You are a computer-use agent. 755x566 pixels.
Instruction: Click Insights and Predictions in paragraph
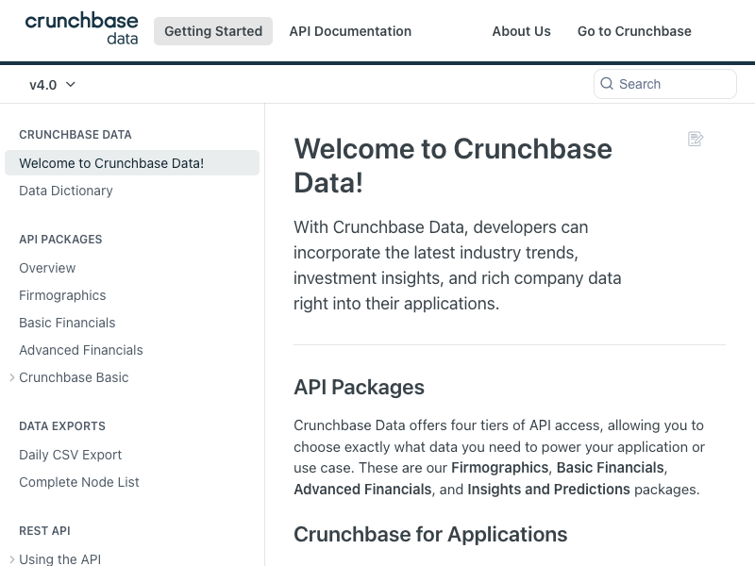[548, 490]
